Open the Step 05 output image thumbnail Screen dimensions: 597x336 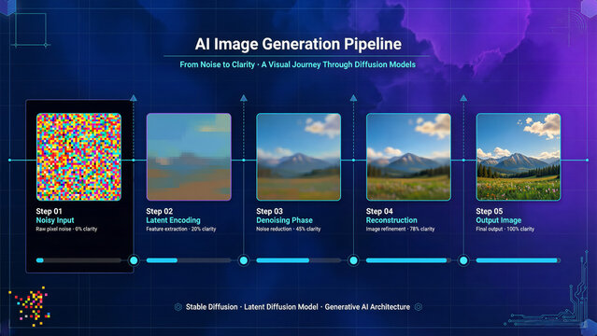519,157
